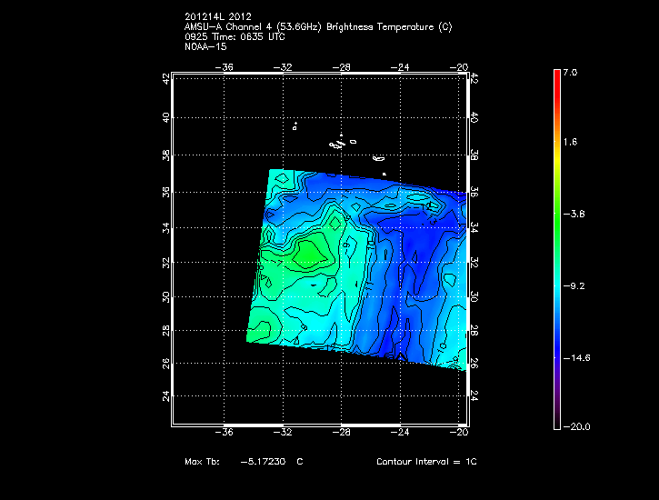Screen dimensions: 659x500
Task: Click the -36 longitude label on top axis
Action: click(x=226, y=66)
